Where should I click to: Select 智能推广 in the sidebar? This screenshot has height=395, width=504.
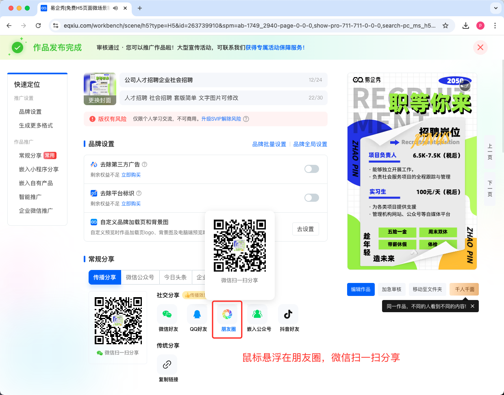tap(30, 197)
